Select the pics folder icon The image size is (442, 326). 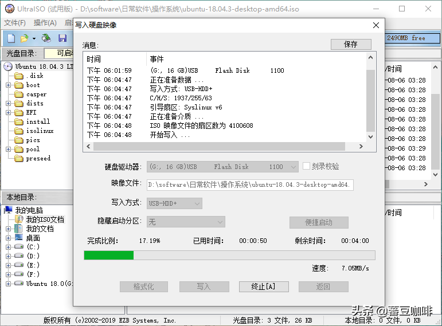click(x=19, y=140)
